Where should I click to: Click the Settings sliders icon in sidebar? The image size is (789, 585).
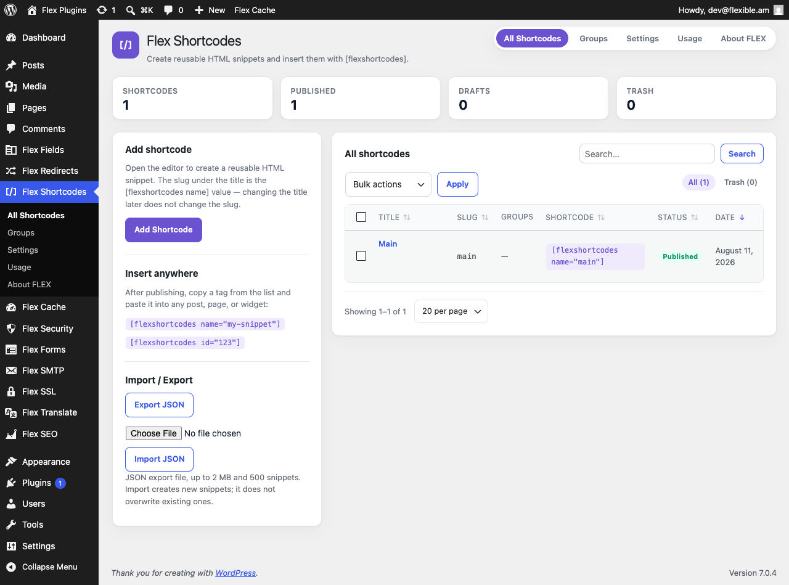point(11,546)
